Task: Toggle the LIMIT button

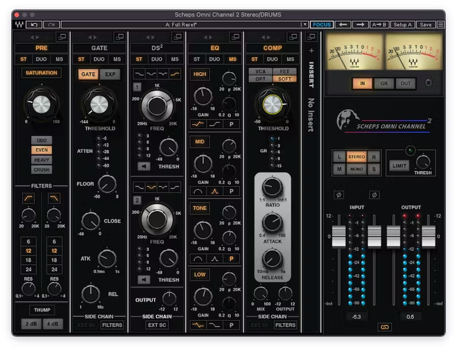Action: (399, 165)
